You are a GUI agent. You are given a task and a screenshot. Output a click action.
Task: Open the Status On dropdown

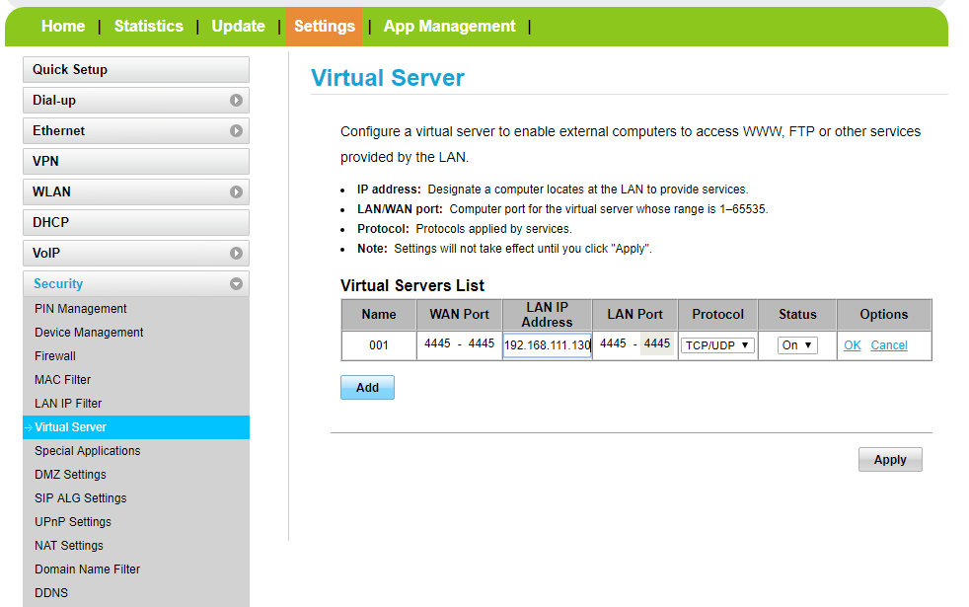(796, 345)
